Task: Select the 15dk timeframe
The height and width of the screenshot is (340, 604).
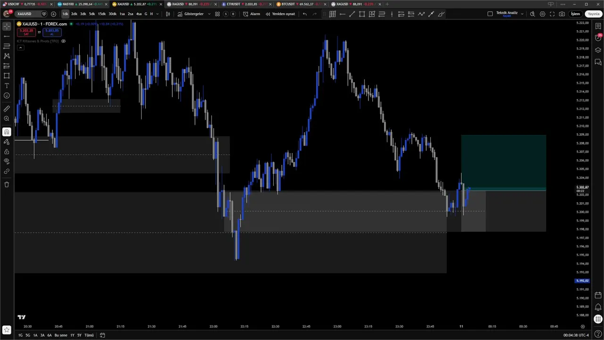Action: [102, 14]
